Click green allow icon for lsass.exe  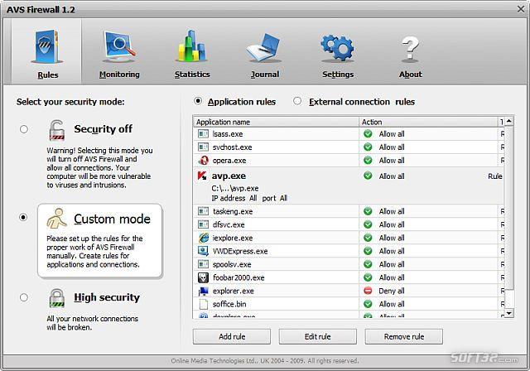tap(368, 134)
